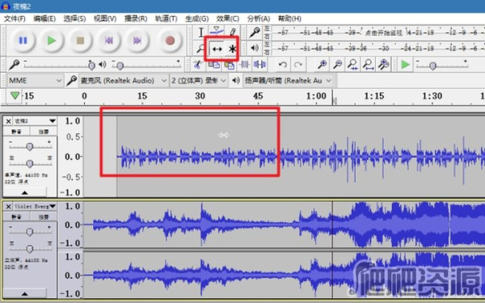
Task: Select the pencil Draw tool
Action: tap(233, 32)
